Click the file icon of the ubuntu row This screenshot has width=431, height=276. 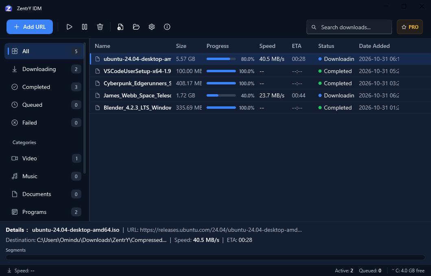tap(97, 59)
